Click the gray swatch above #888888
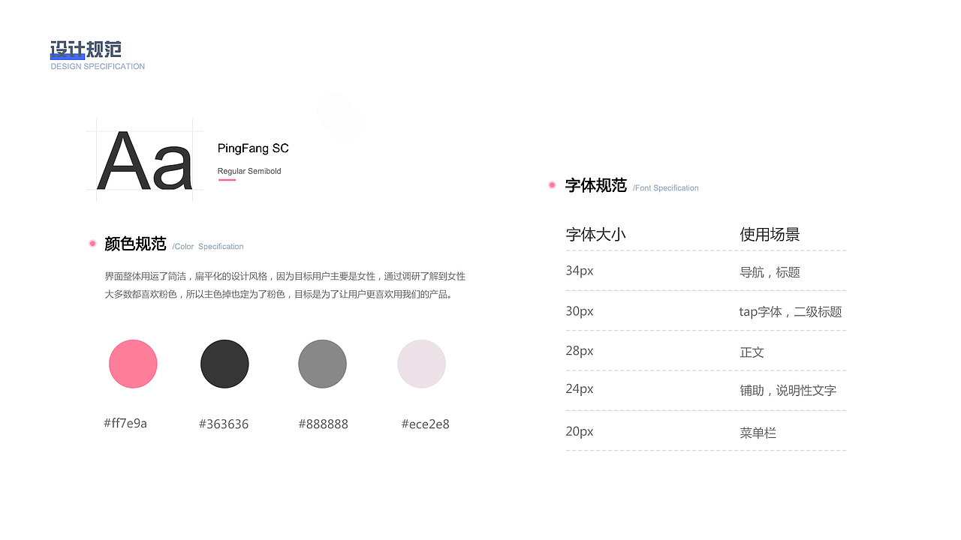The height and width of the screenshot is (540, 961). [x=322, y=364]
